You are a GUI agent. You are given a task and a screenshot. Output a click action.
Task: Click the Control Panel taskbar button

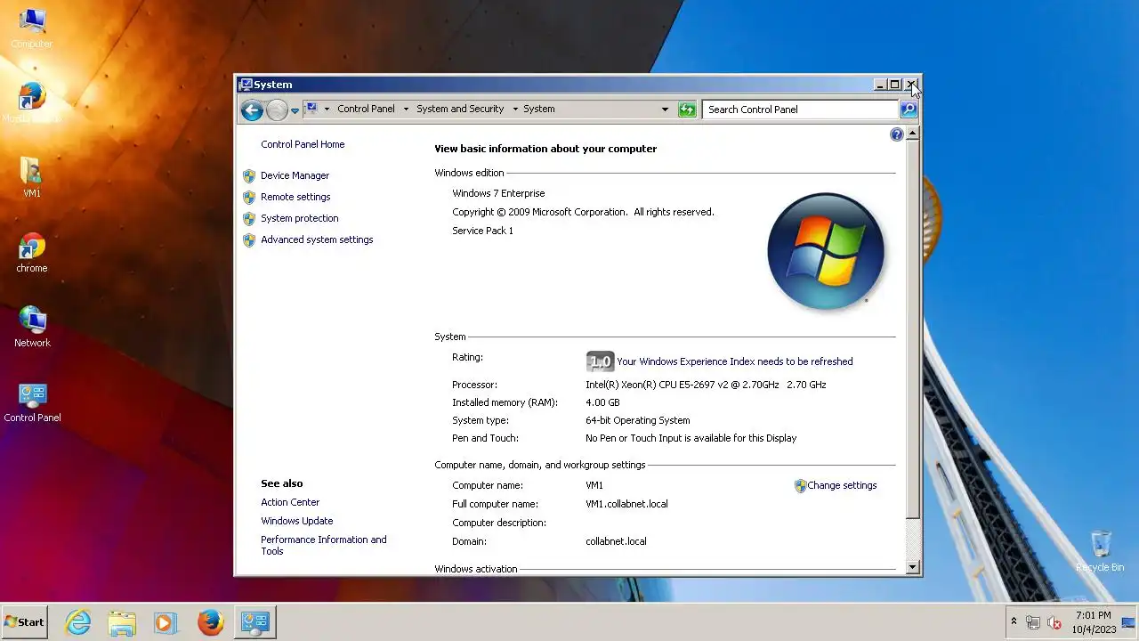pos(255,622)
